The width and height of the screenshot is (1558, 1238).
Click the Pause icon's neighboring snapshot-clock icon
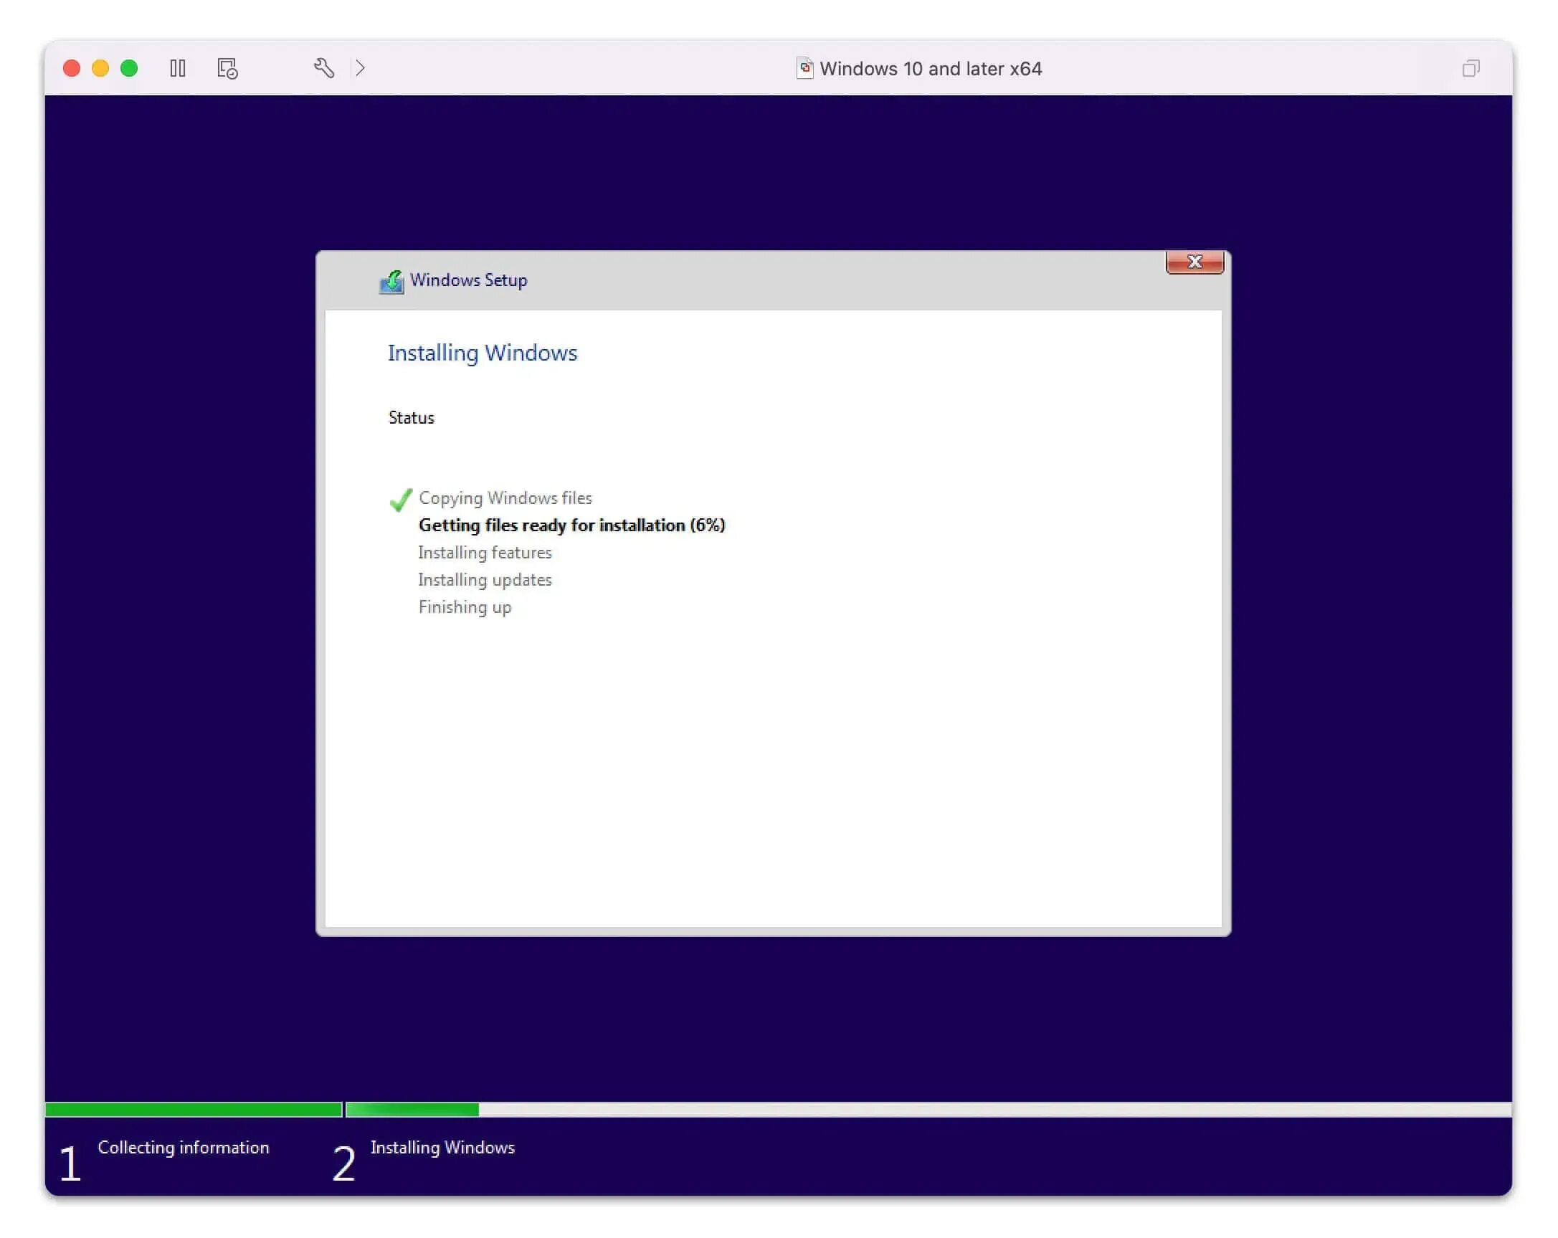coord(225,69)
